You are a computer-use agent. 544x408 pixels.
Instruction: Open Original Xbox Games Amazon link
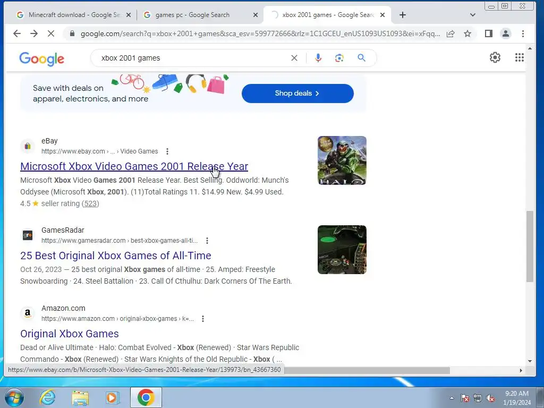coord(70,334)
